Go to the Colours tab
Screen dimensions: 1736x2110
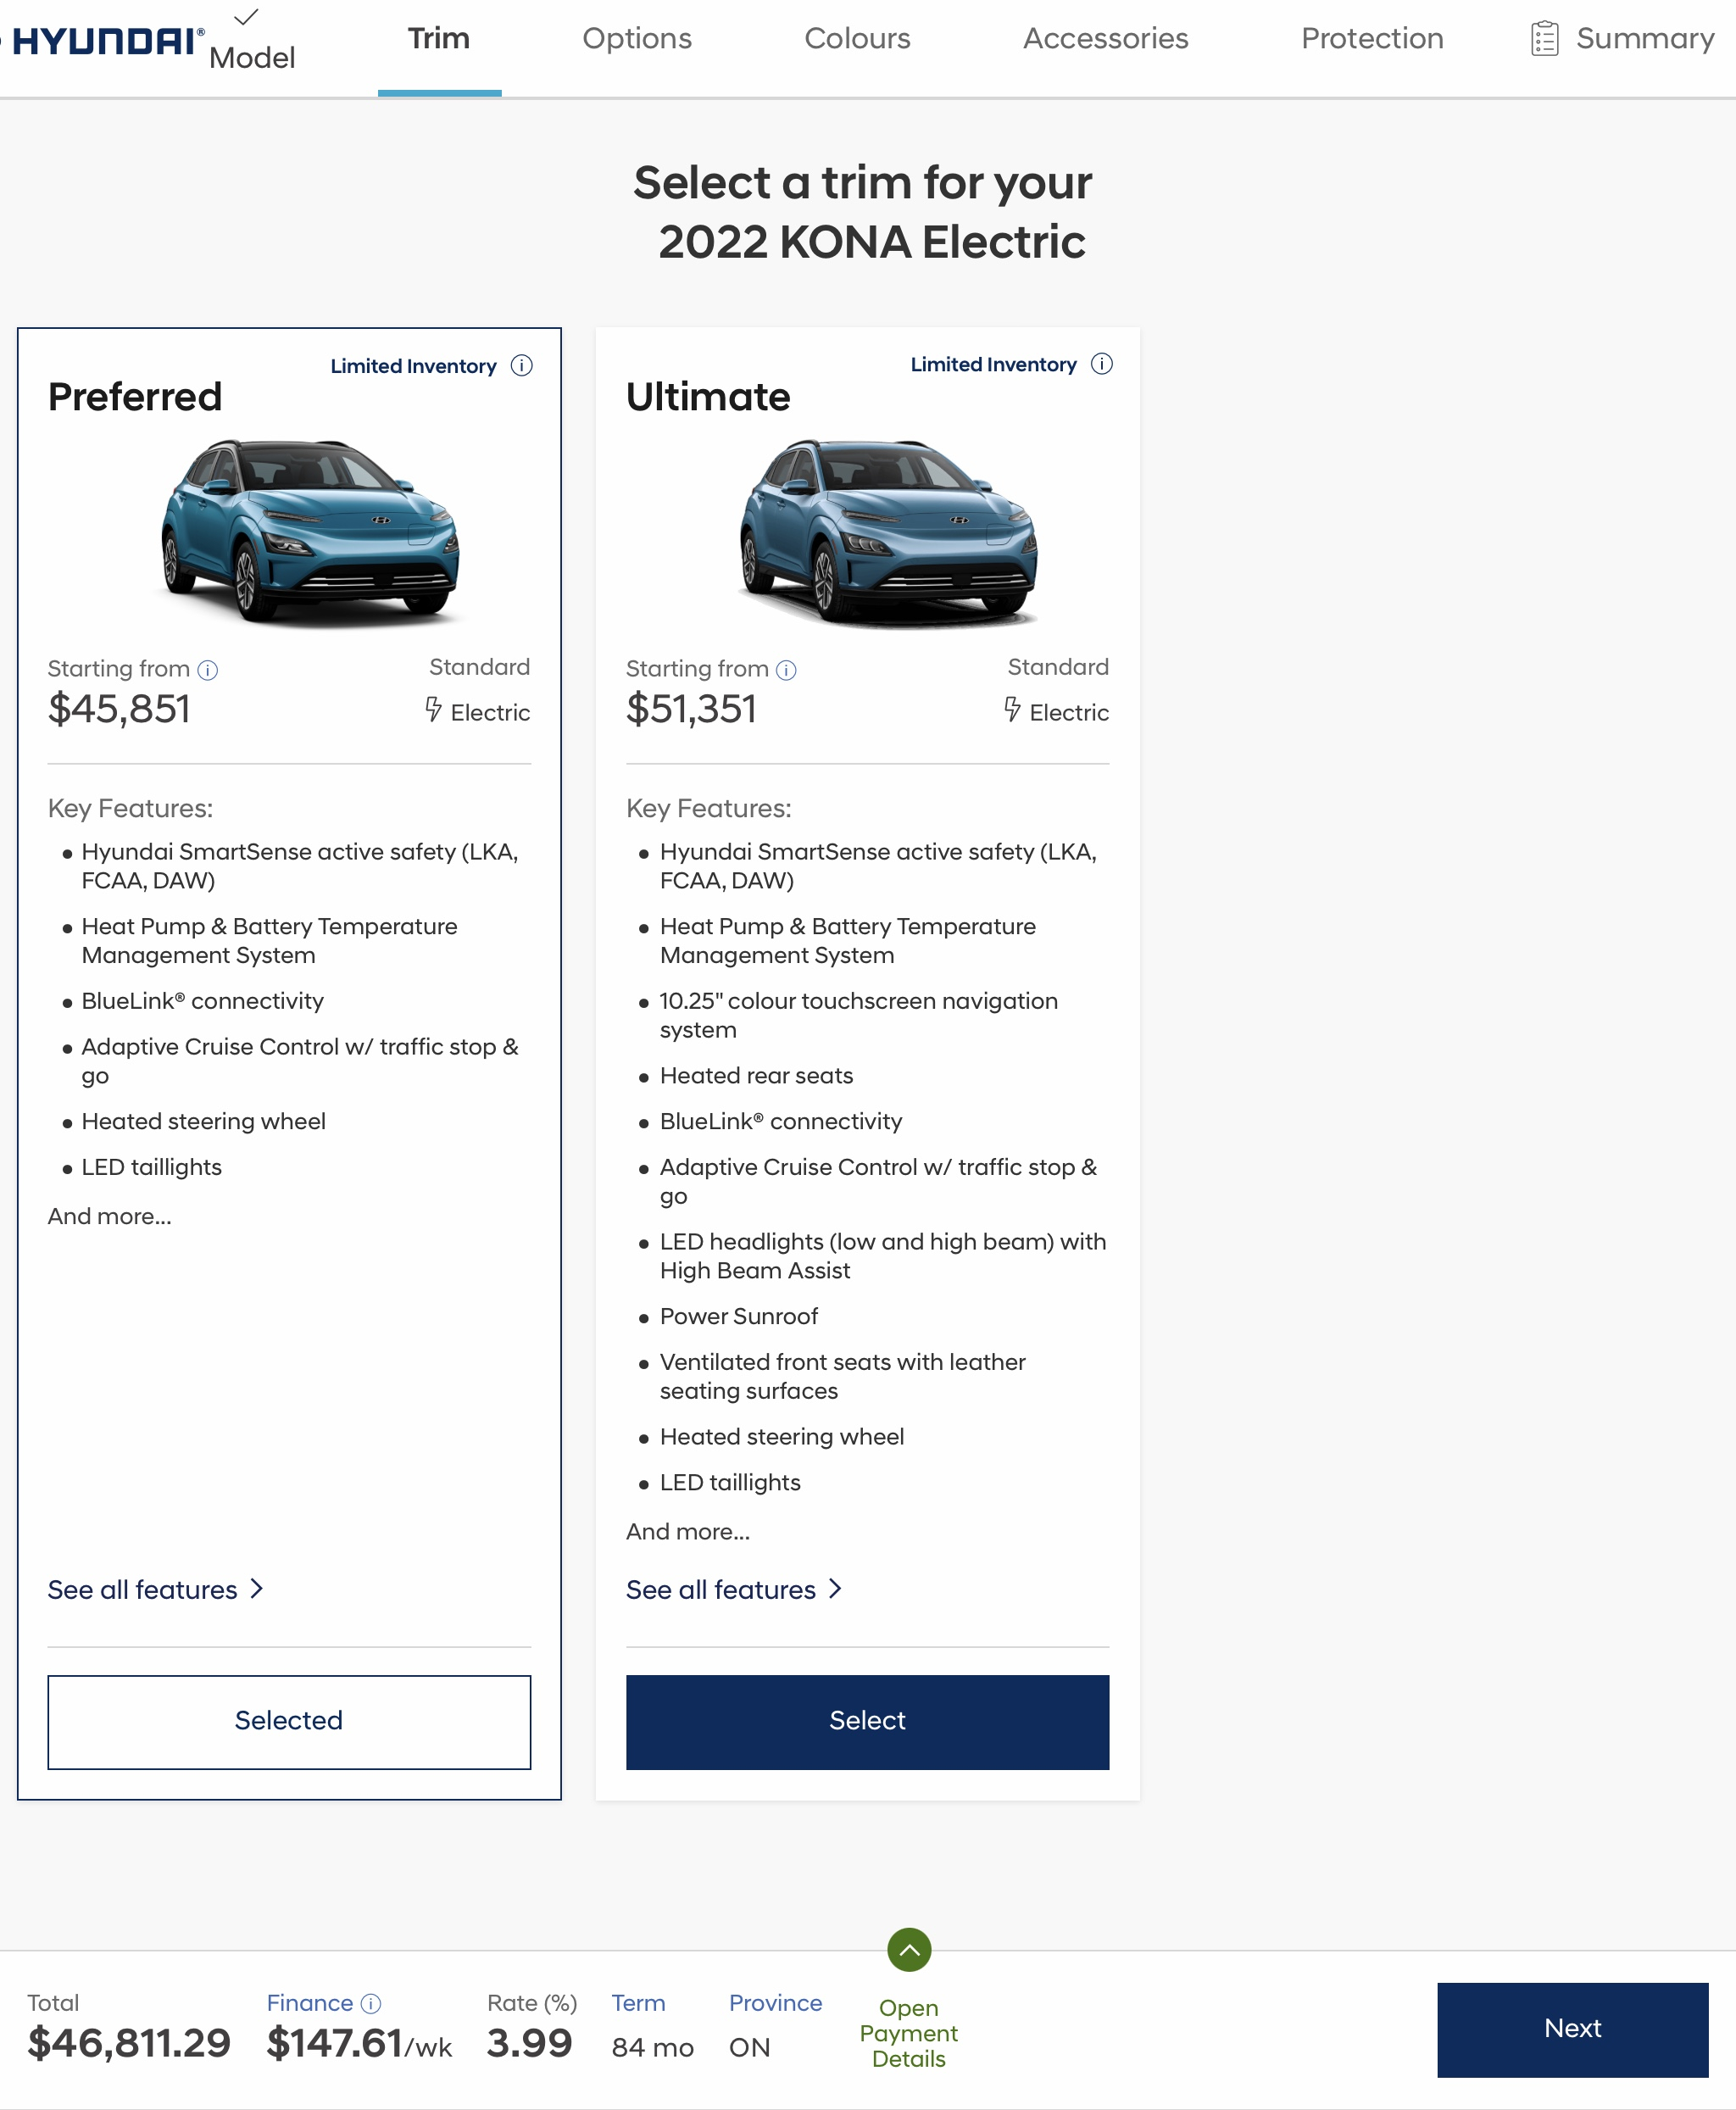(x=857, y=39)
